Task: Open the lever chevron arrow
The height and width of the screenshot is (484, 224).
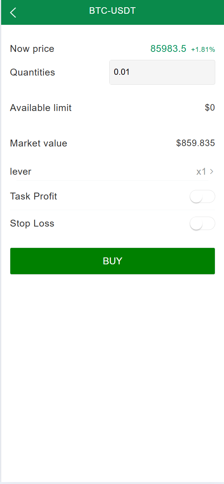Action: pos(211,172)
